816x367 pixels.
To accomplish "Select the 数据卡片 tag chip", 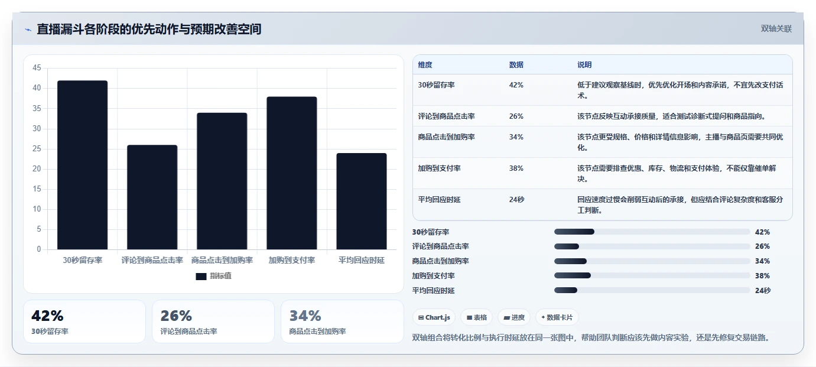I will coord(557,317).
